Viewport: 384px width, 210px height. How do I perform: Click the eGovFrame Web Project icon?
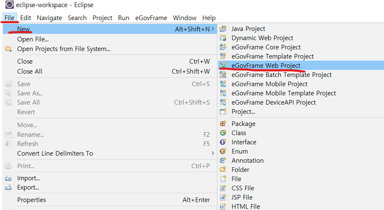(223, 65)
